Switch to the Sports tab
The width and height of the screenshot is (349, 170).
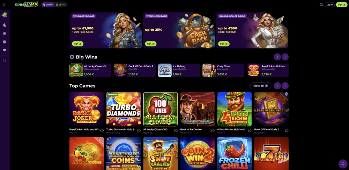[60, 5]
